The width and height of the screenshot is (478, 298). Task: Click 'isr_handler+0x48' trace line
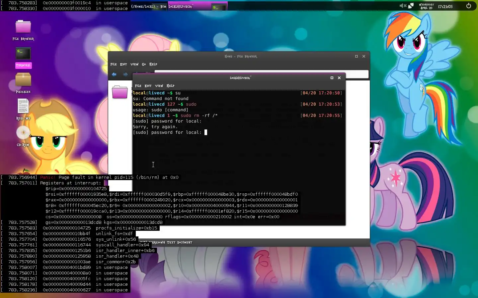pos(117,256)
